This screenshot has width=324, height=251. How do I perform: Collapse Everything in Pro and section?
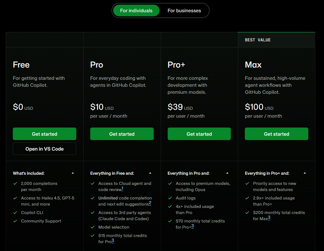coord(227,173)
